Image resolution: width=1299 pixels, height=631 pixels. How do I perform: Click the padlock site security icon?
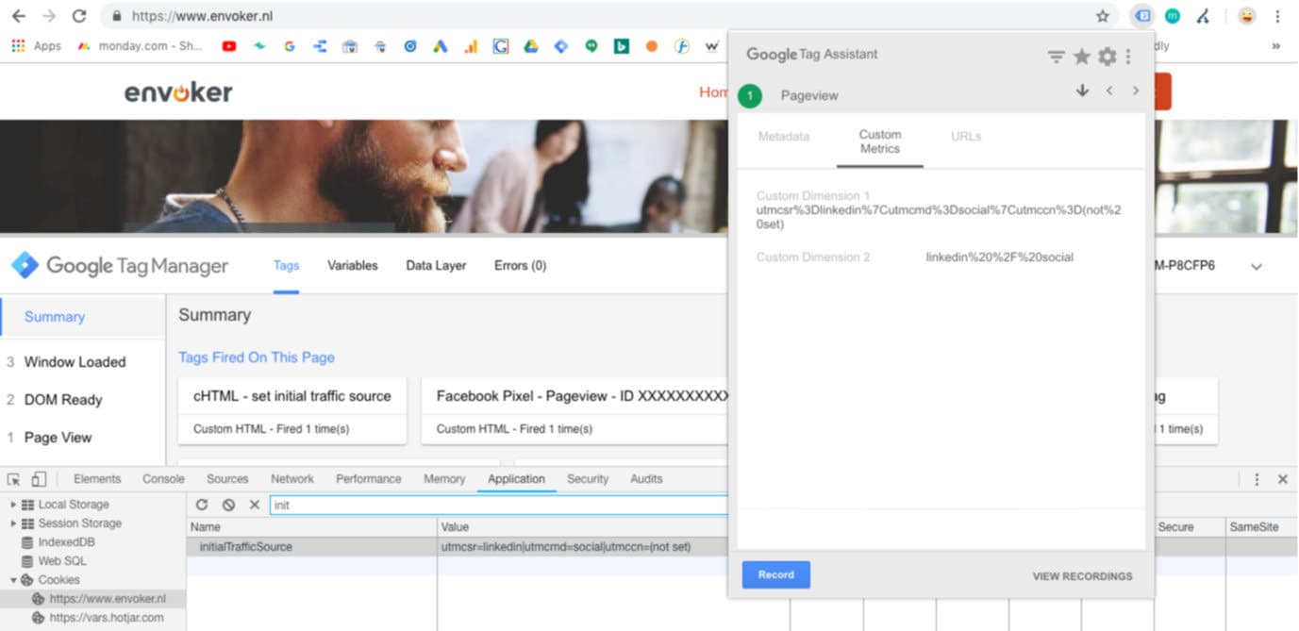[117, 16]
